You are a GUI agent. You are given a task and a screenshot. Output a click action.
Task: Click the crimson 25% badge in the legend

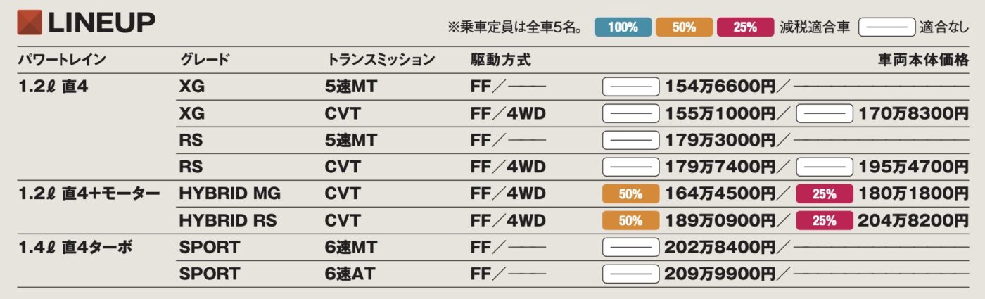[x=744, y=27]
